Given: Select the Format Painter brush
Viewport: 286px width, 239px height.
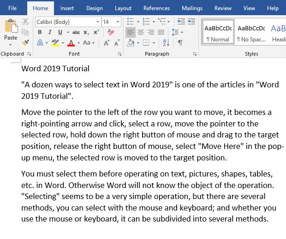Looking at the screenshot, I should pyautogui.click(x=25, y=43).
